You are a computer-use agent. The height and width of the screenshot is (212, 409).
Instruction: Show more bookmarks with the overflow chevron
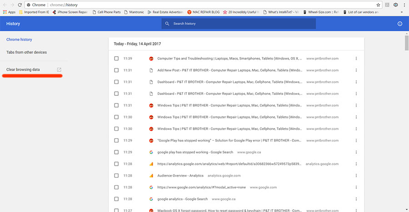402,12
